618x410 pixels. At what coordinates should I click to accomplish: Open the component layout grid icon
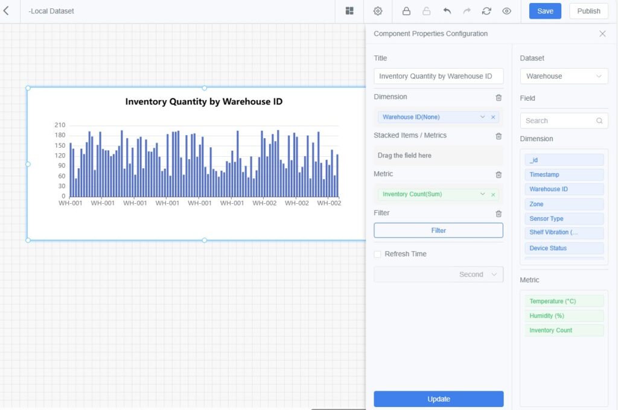[349, 11]
